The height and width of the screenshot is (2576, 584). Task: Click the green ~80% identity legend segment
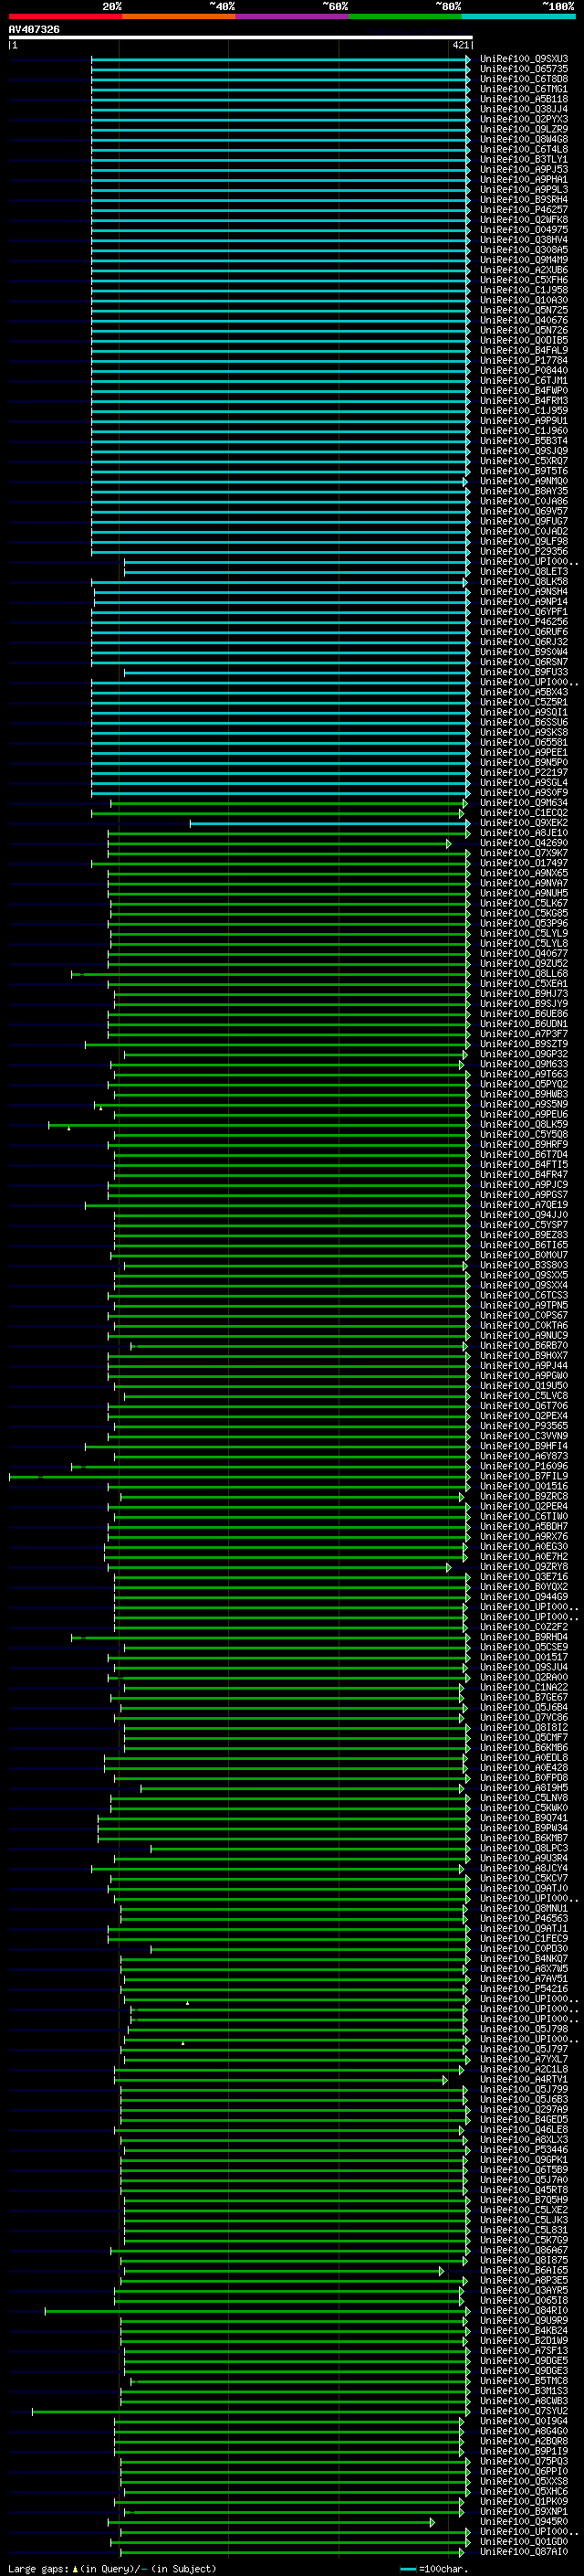coord(404,16)
